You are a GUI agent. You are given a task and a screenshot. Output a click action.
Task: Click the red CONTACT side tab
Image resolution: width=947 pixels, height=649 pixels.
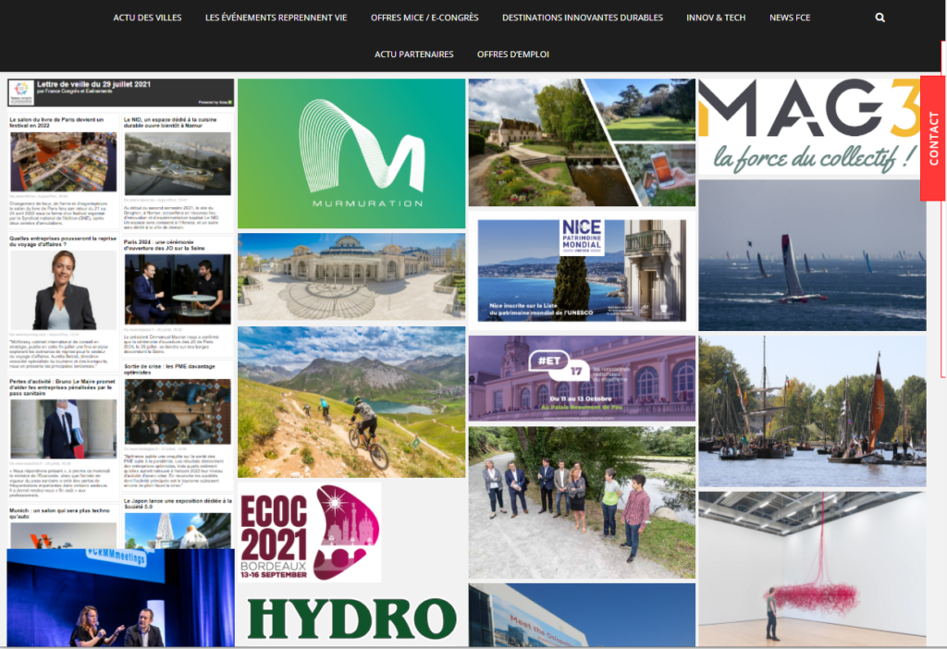tap(933, 139)
